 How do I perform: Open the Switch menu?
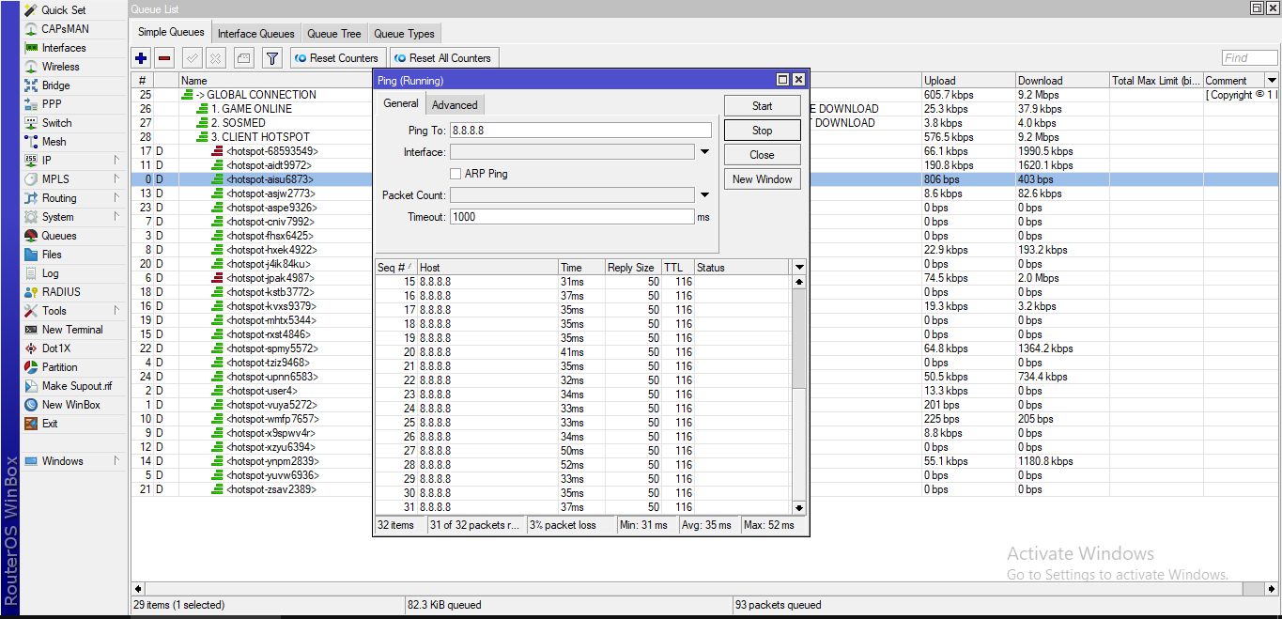pyautogui.click(x=56, y=123)
